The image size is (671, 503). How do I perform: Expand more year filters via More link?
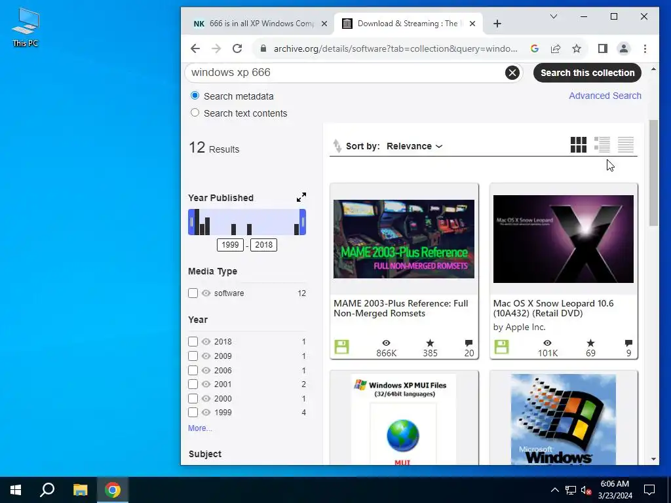(200, 428)
